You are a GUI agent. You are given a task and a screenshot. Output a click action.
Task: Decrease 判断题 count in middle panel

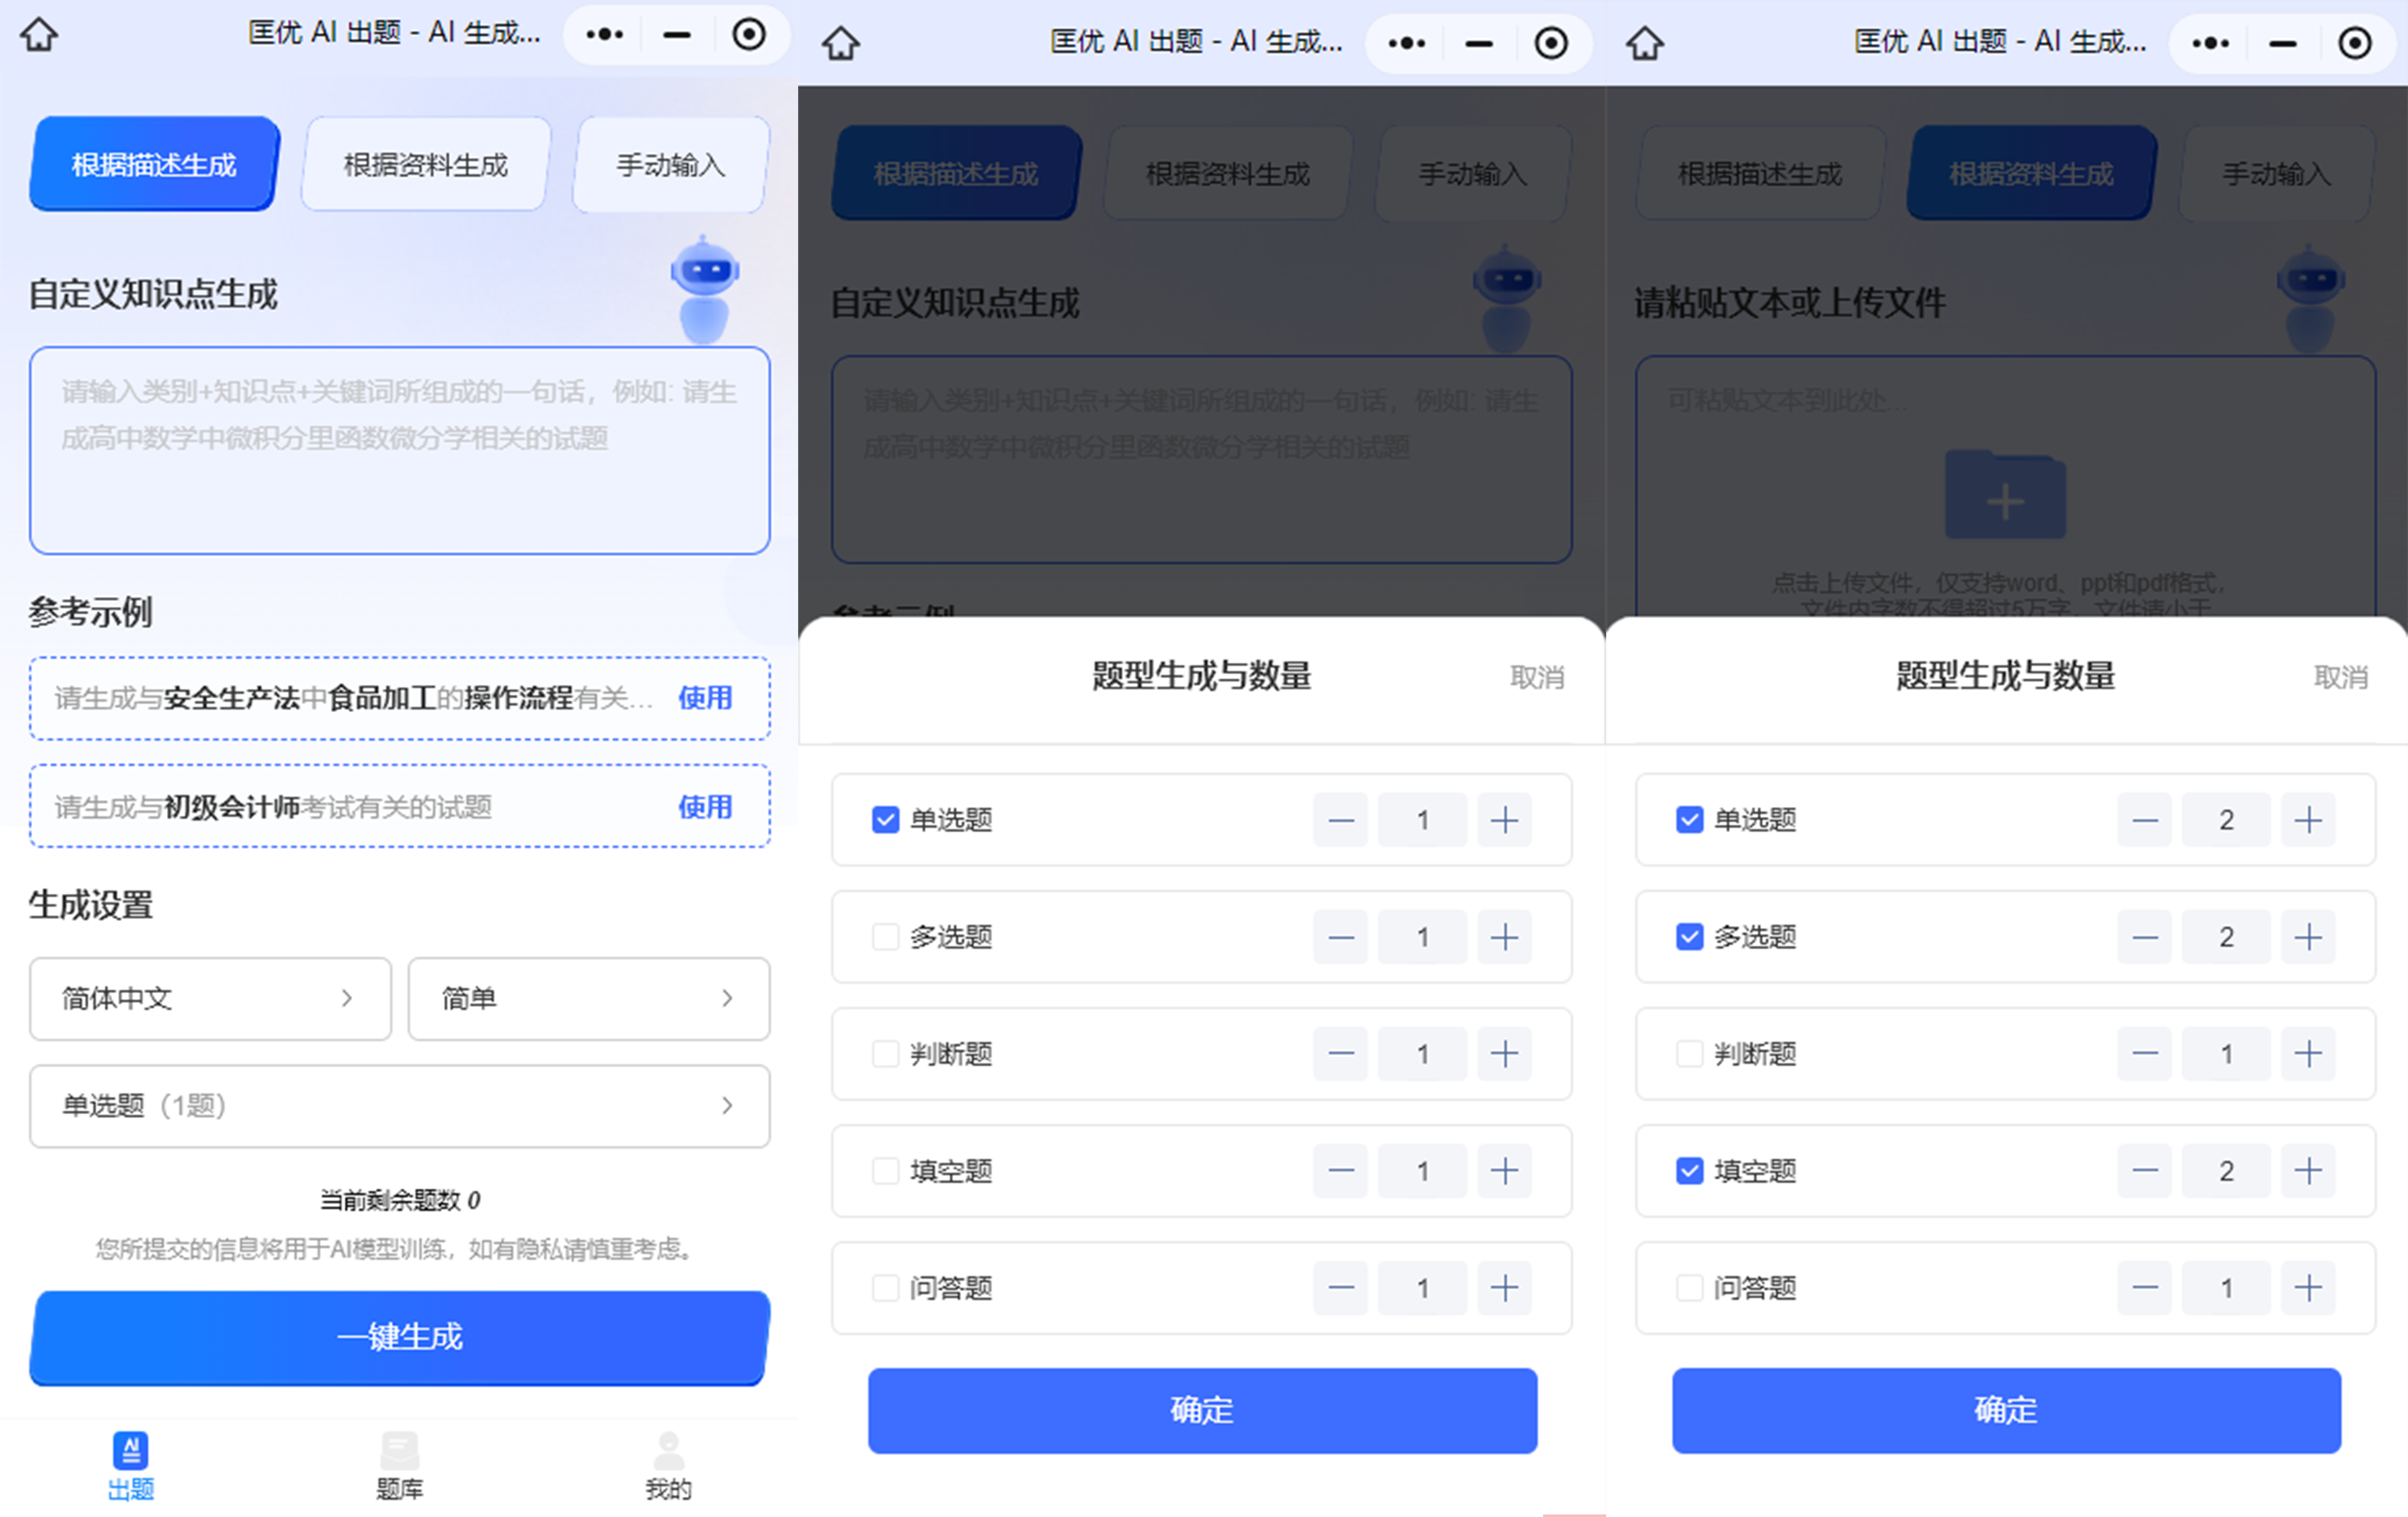click(x=1341, y=1054)
